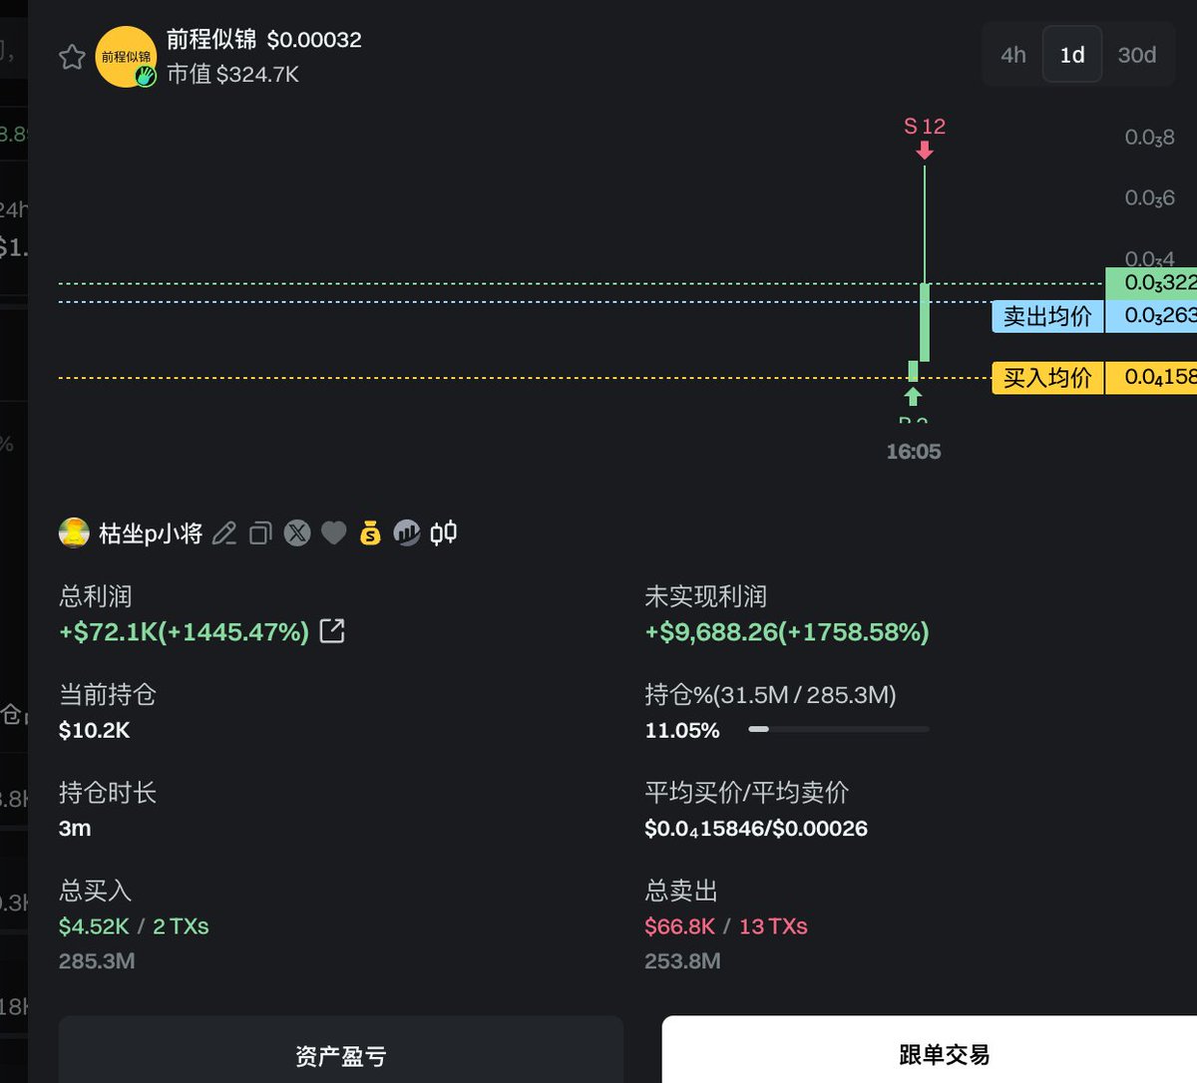Click the 买入均价 price label
Image resolution: width=1197 pixels, height=1083 pixels.
1047,378
